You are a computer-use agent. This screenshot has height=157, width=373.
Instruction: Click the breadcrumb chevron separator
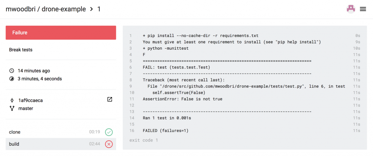tap(91, 9)
